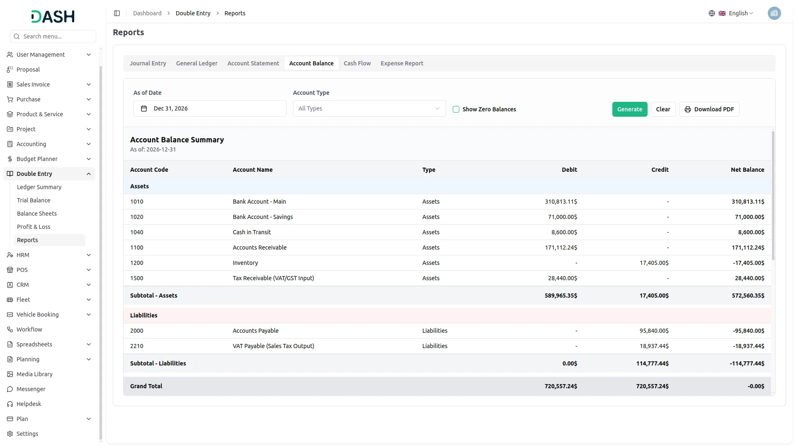
Task: Switch to the General Ledger tab
Action: click(x=197, y=63)
